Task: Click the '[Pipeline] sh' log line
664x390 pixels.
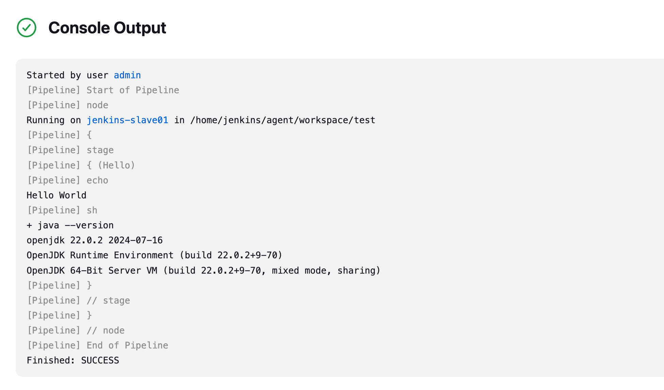Action: (62, 210)
